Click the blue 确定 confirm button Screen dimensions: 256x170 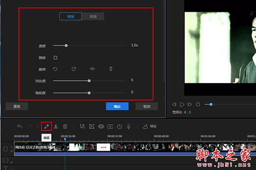[x=117, y=106]
